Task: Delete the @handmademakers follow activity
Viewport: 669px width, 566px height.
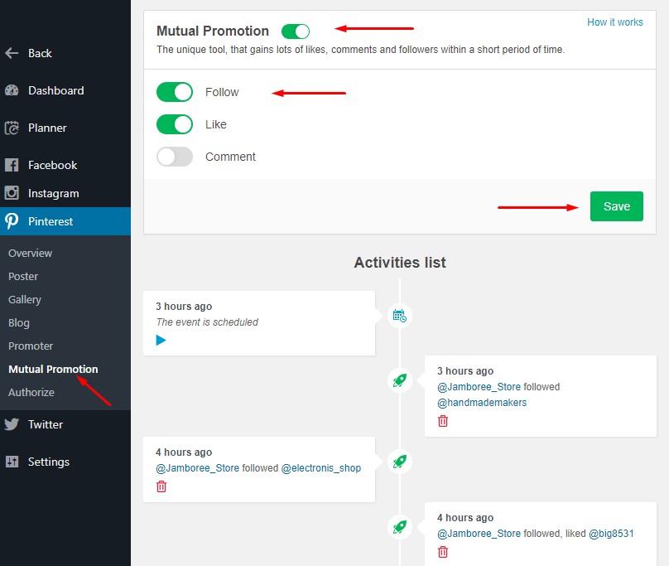Action: [443, 421]
